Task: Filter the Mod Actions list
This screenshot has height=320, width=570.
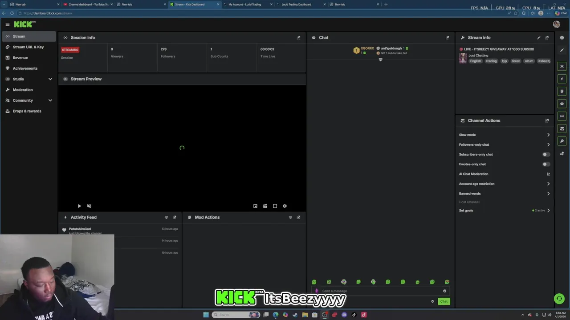Action: pyautogui.click(x=290, y=217)
